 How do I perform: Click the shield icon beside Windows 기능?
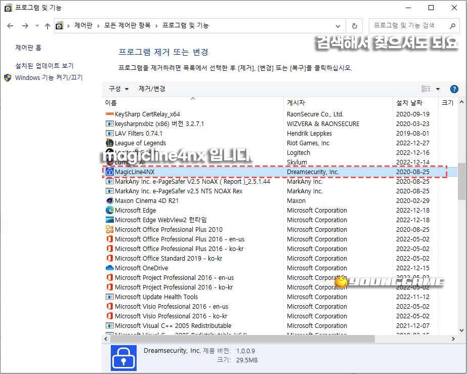[8, 78]
